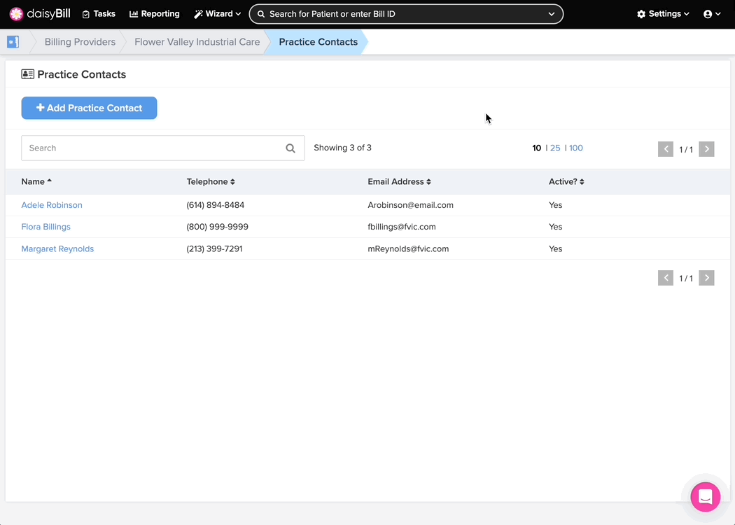Open the Tasks menu
Screen dimensions: 735x525
99,14
